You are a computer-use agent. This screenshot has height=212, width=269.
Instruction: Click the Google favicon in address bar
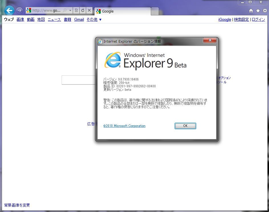coord(29,11)
